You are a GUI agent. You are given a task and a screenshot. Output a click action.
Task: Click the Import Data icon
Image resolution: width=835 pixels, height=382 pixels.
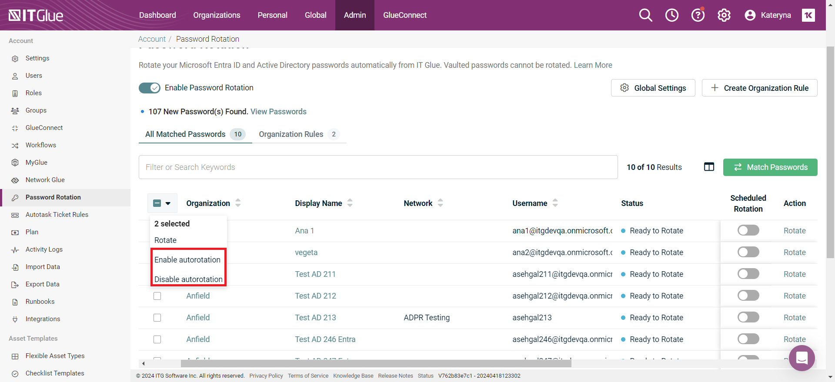[x=15, y=267]
